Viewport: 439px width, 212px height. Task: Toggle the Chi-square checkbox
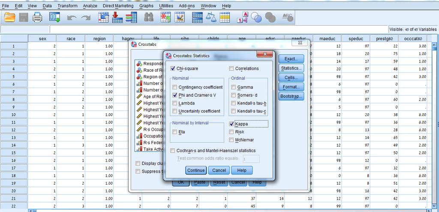[173, 68]
